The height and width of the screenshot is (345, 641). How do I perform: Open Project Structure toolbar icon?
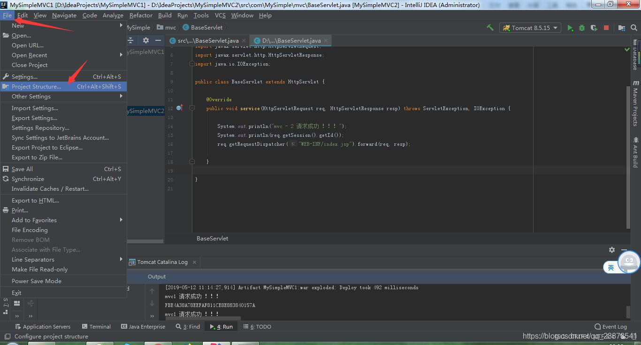[622, 28]
